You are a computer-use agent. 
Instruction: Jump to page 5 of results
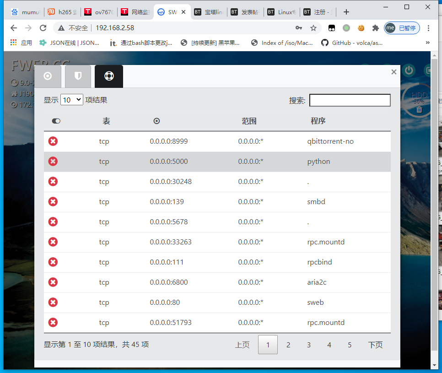(x=350, y=345)
